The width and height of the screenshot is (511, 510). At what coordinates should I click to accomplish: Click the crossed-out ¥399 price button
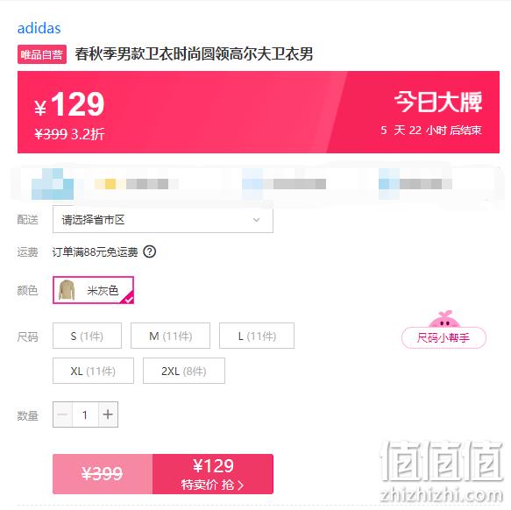pos(103,474)
